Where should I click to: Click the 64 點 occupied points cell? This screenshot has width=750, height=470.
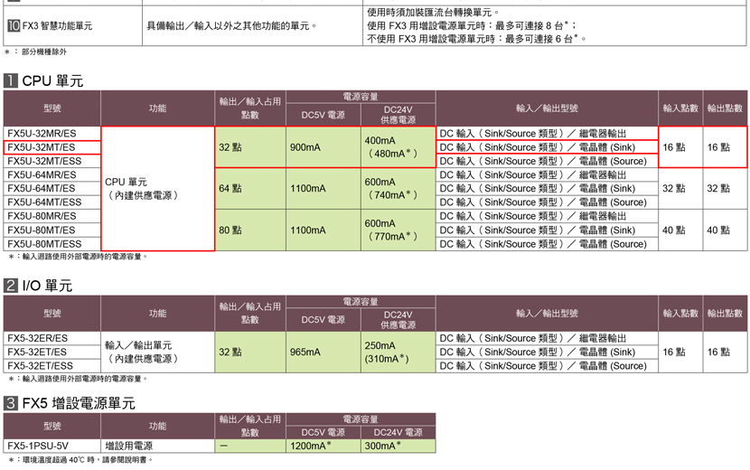250,189
